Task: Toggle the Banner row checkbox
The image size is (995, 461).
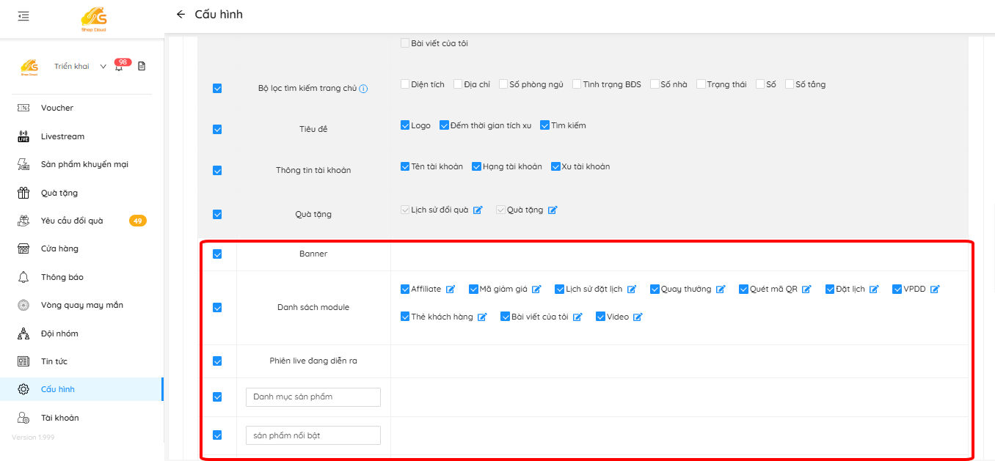Action: 217,254
